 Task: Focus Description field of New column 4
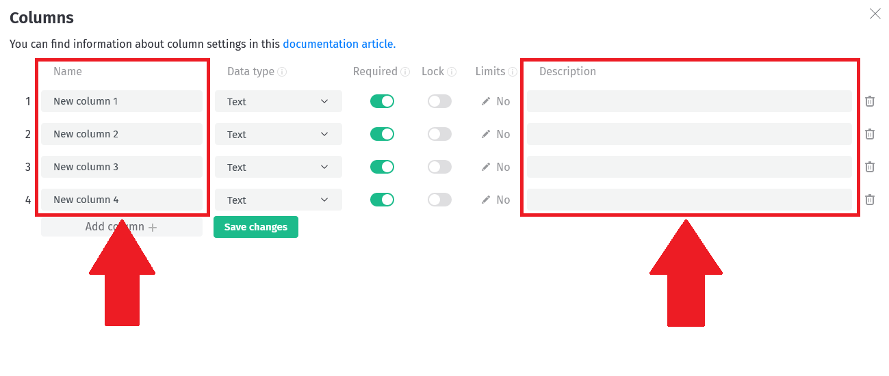pyautogui.click(x=689, y=200)
